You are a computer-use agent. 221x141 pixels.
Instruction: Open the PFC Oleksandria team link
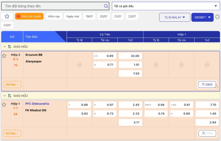click(x=37, y=104)
